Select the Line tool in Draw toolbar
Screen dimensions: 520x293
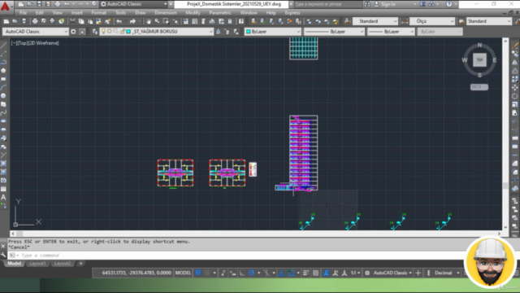click(3, 46)
